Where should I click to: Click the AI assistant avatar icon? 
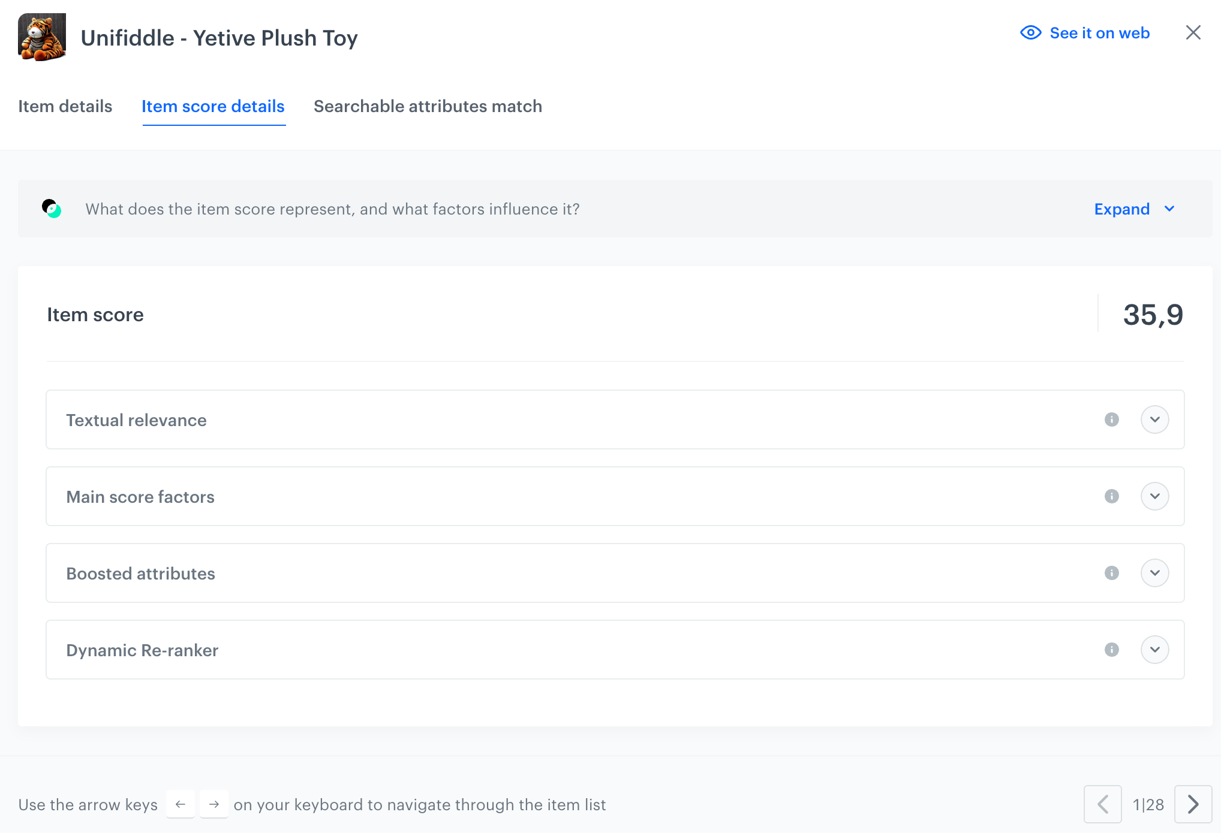[53, 209]
